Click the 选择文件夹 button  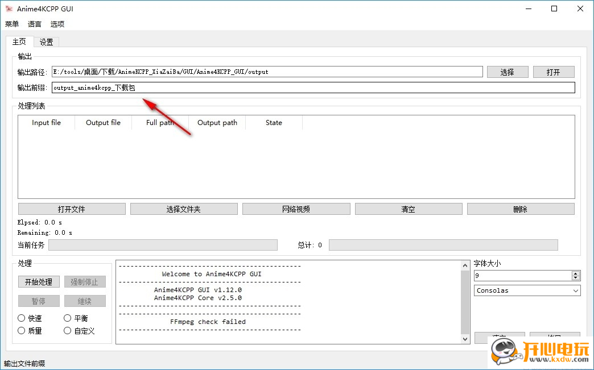pyautogui.click(x=184, y=209)
